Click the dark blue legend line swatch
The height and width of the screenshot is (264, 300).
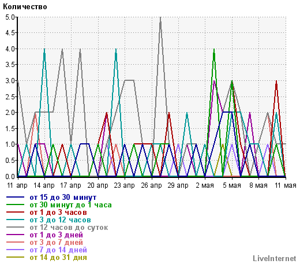15,197
